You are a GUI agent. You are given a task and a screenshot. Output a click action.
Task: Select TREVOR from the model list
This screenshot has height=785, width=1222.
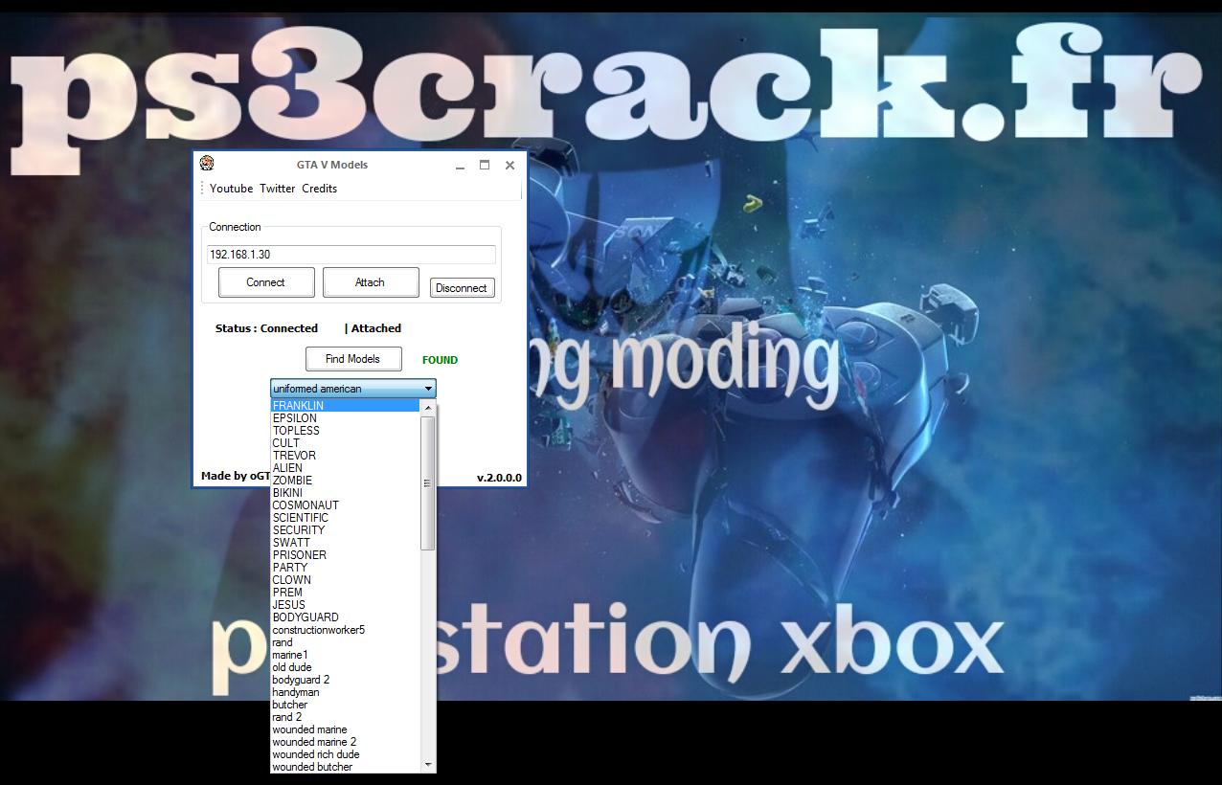[346, 456]
